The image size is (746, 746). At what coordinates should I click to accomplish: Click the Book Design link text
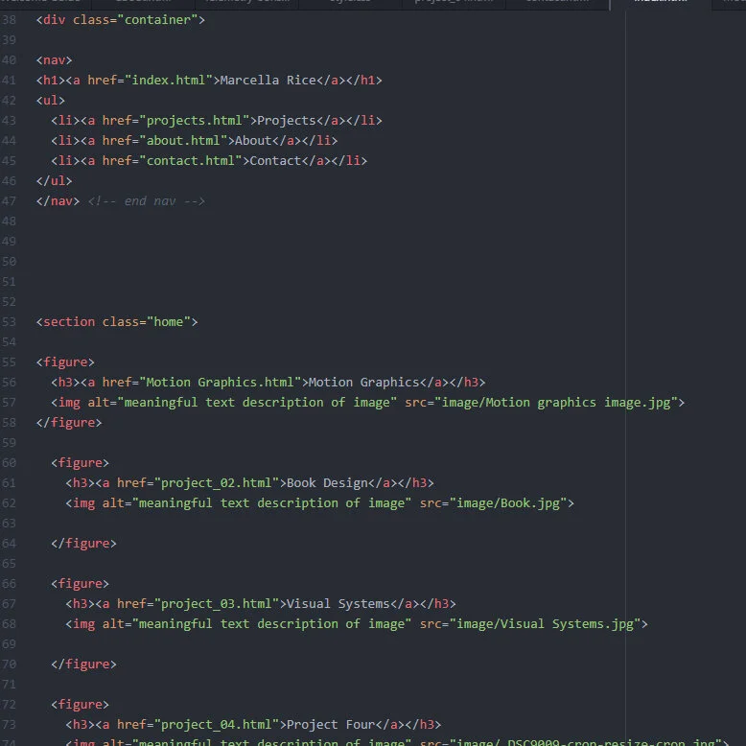click(327, 483)
